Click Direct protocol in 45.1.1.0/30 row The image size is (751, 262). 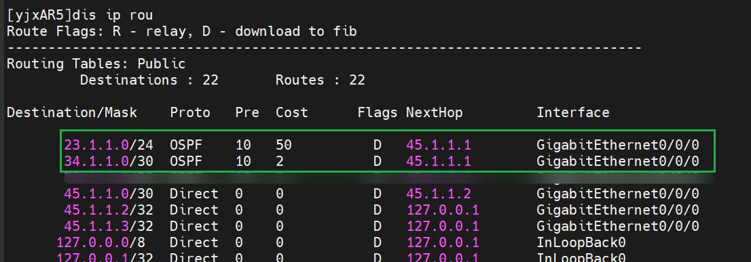pyautogui.click(x=194, y=193)
